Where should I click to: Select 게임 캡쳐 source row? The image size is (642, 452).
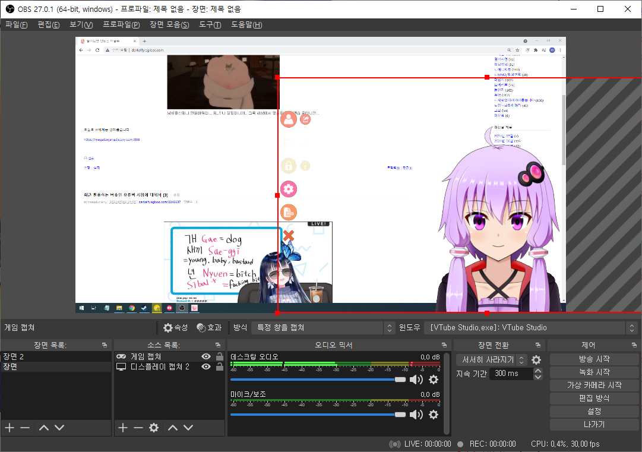(x=169, y=356)
